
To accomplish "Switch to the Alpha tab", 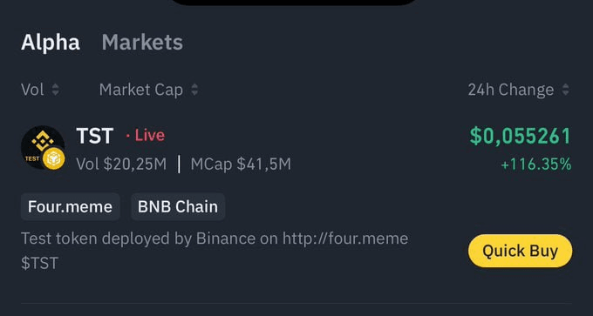I will click(x=51, y=43).
